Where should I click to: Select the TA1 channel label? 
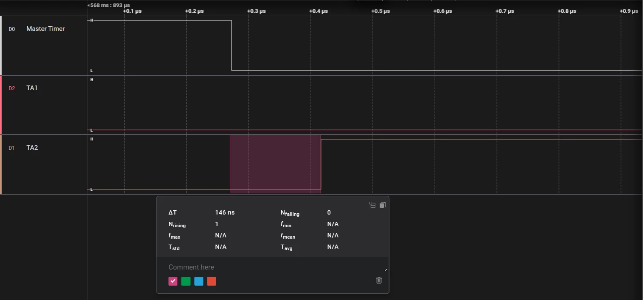point(32,88)
